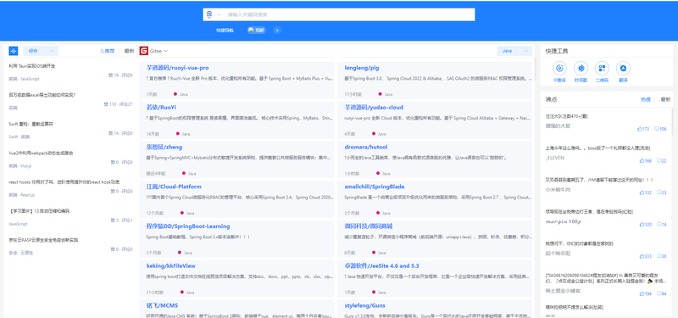The width and height of the screenshot is (678, 318).
Task: Click the Juejin logo icon in left panel
Action: point(14,51)
